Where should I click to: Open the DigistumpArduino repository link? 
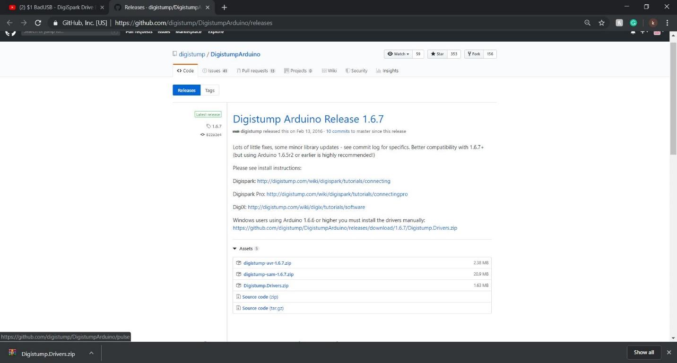[x=235, y=54]
